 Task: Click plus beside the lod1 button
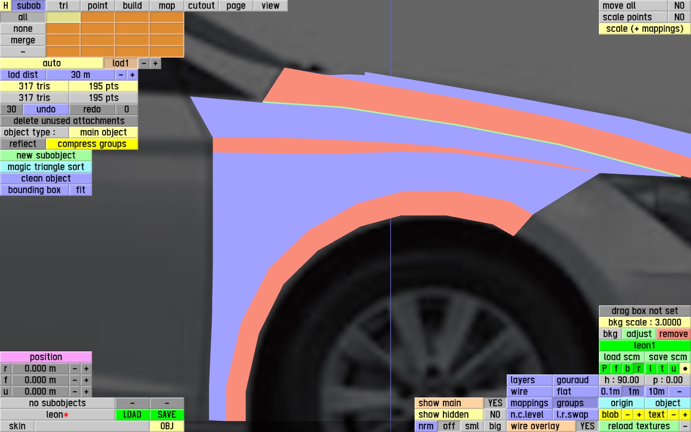[155, 63]
